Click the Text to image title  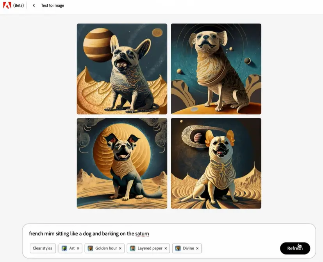pyautogui.click(x=52, y=5)
